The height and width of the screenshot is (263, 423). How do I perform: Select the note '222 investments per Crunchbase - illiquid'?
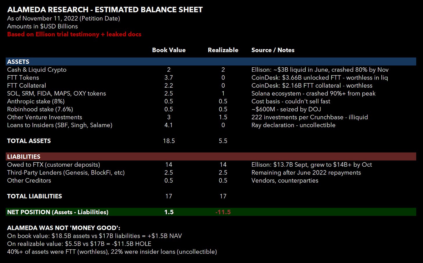(310, 117)
